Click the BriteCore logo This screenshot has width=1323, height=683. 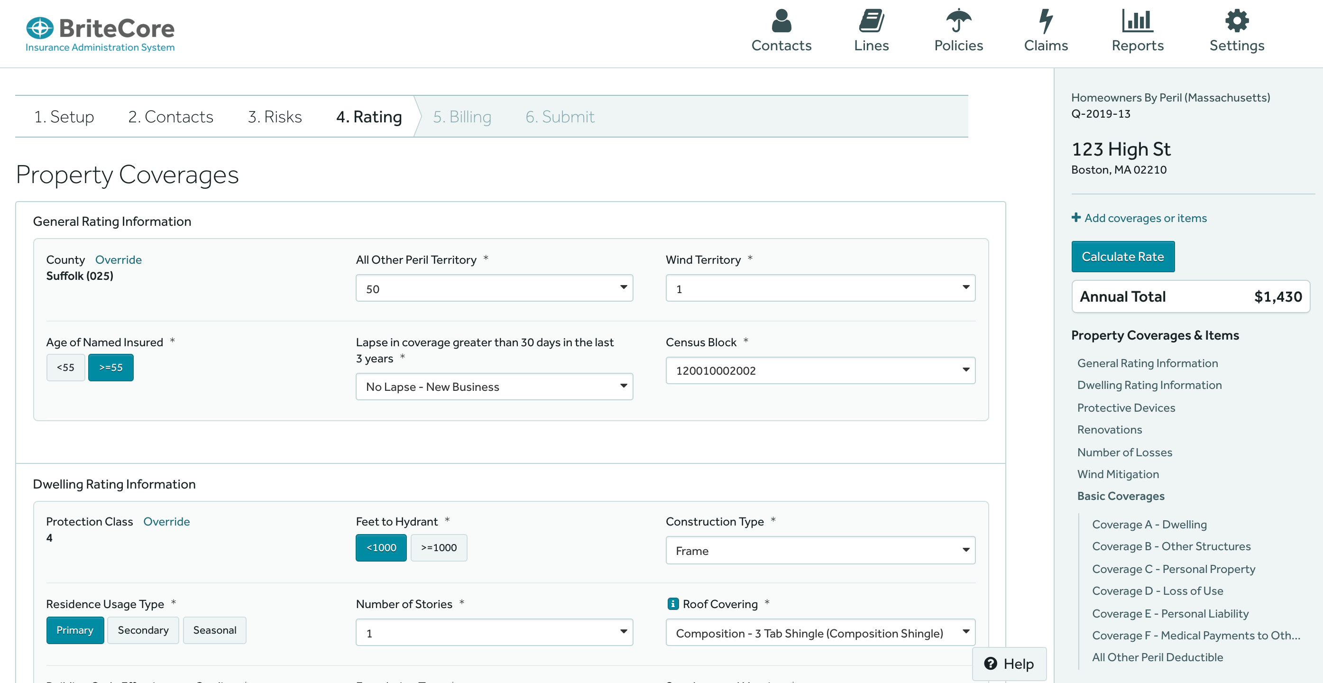click(x=100, y=34)
